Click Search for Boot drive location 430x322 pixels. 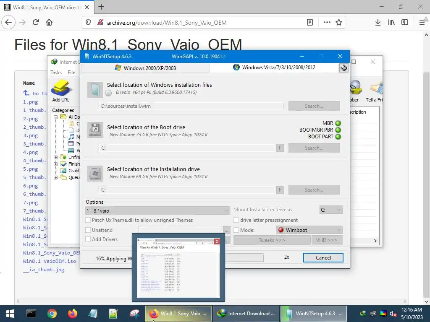(x=314, y=148)
